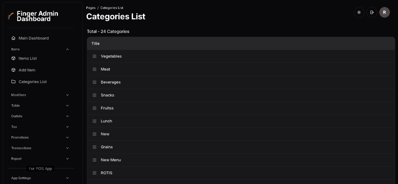Click the Add Item cube icon

point(14,70)
